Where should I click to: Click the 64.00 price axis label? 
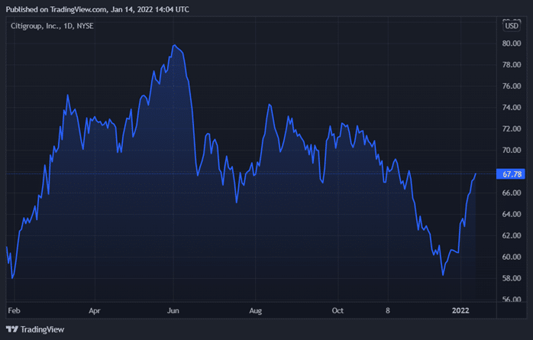pyautogui.click(x=512, y=214)
